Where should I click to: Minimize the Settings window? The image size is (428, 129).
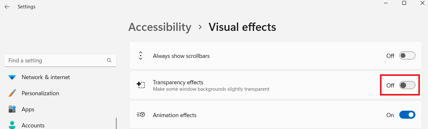coord(385,3)
